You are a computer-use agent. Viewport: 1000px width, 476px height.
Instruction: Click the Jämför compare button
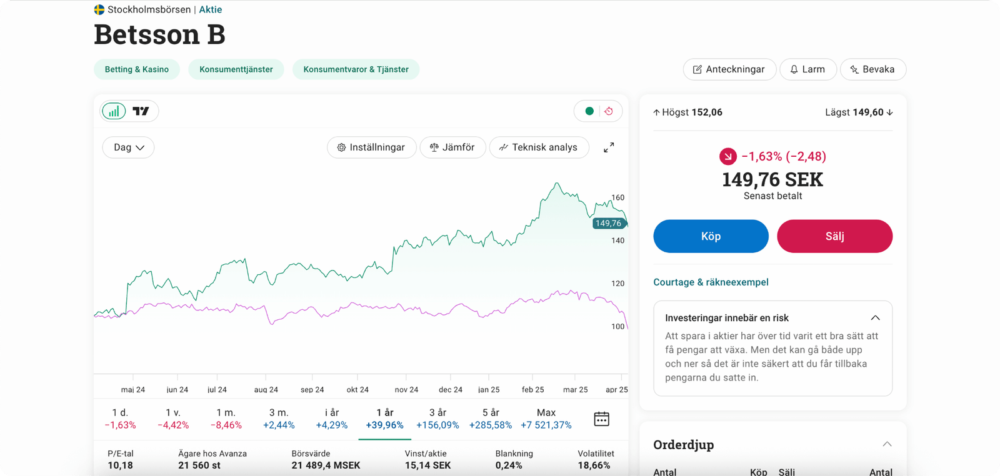click(x=452, y=147)
